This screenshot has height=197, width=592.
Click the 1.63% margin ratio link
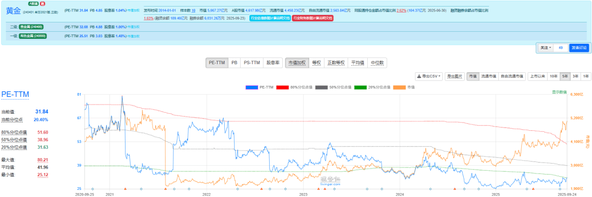149,18
